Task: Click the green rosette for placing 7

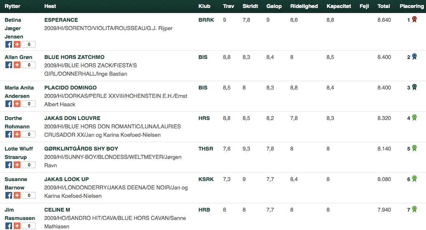Action: point(414,209)
